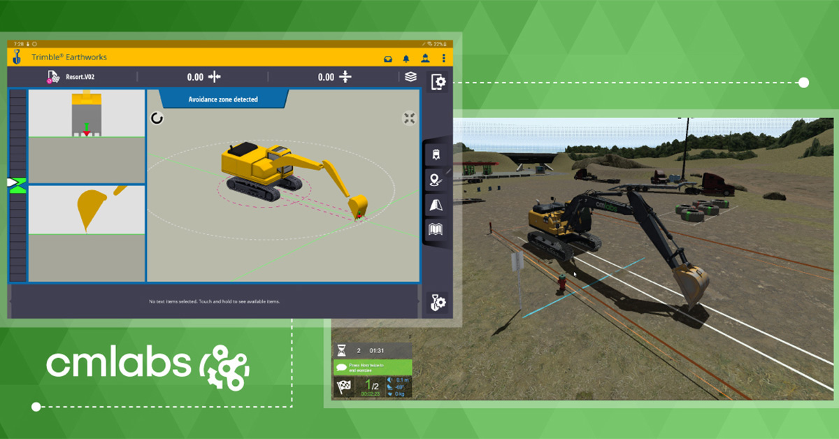The image size is (839, 439).
Task: Tap the vertical offset arrows icon
Action: pyautogui.click(x=345, y=78)
